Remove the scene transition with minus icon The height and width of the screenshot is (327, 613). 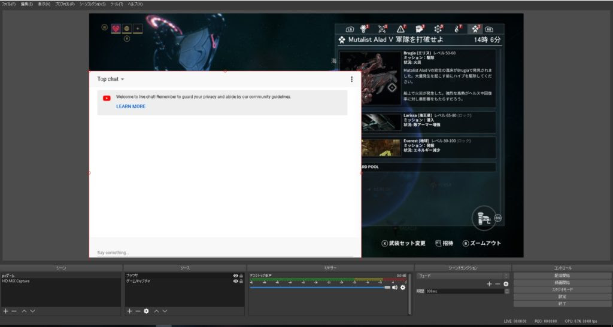(x=497, y=284)
